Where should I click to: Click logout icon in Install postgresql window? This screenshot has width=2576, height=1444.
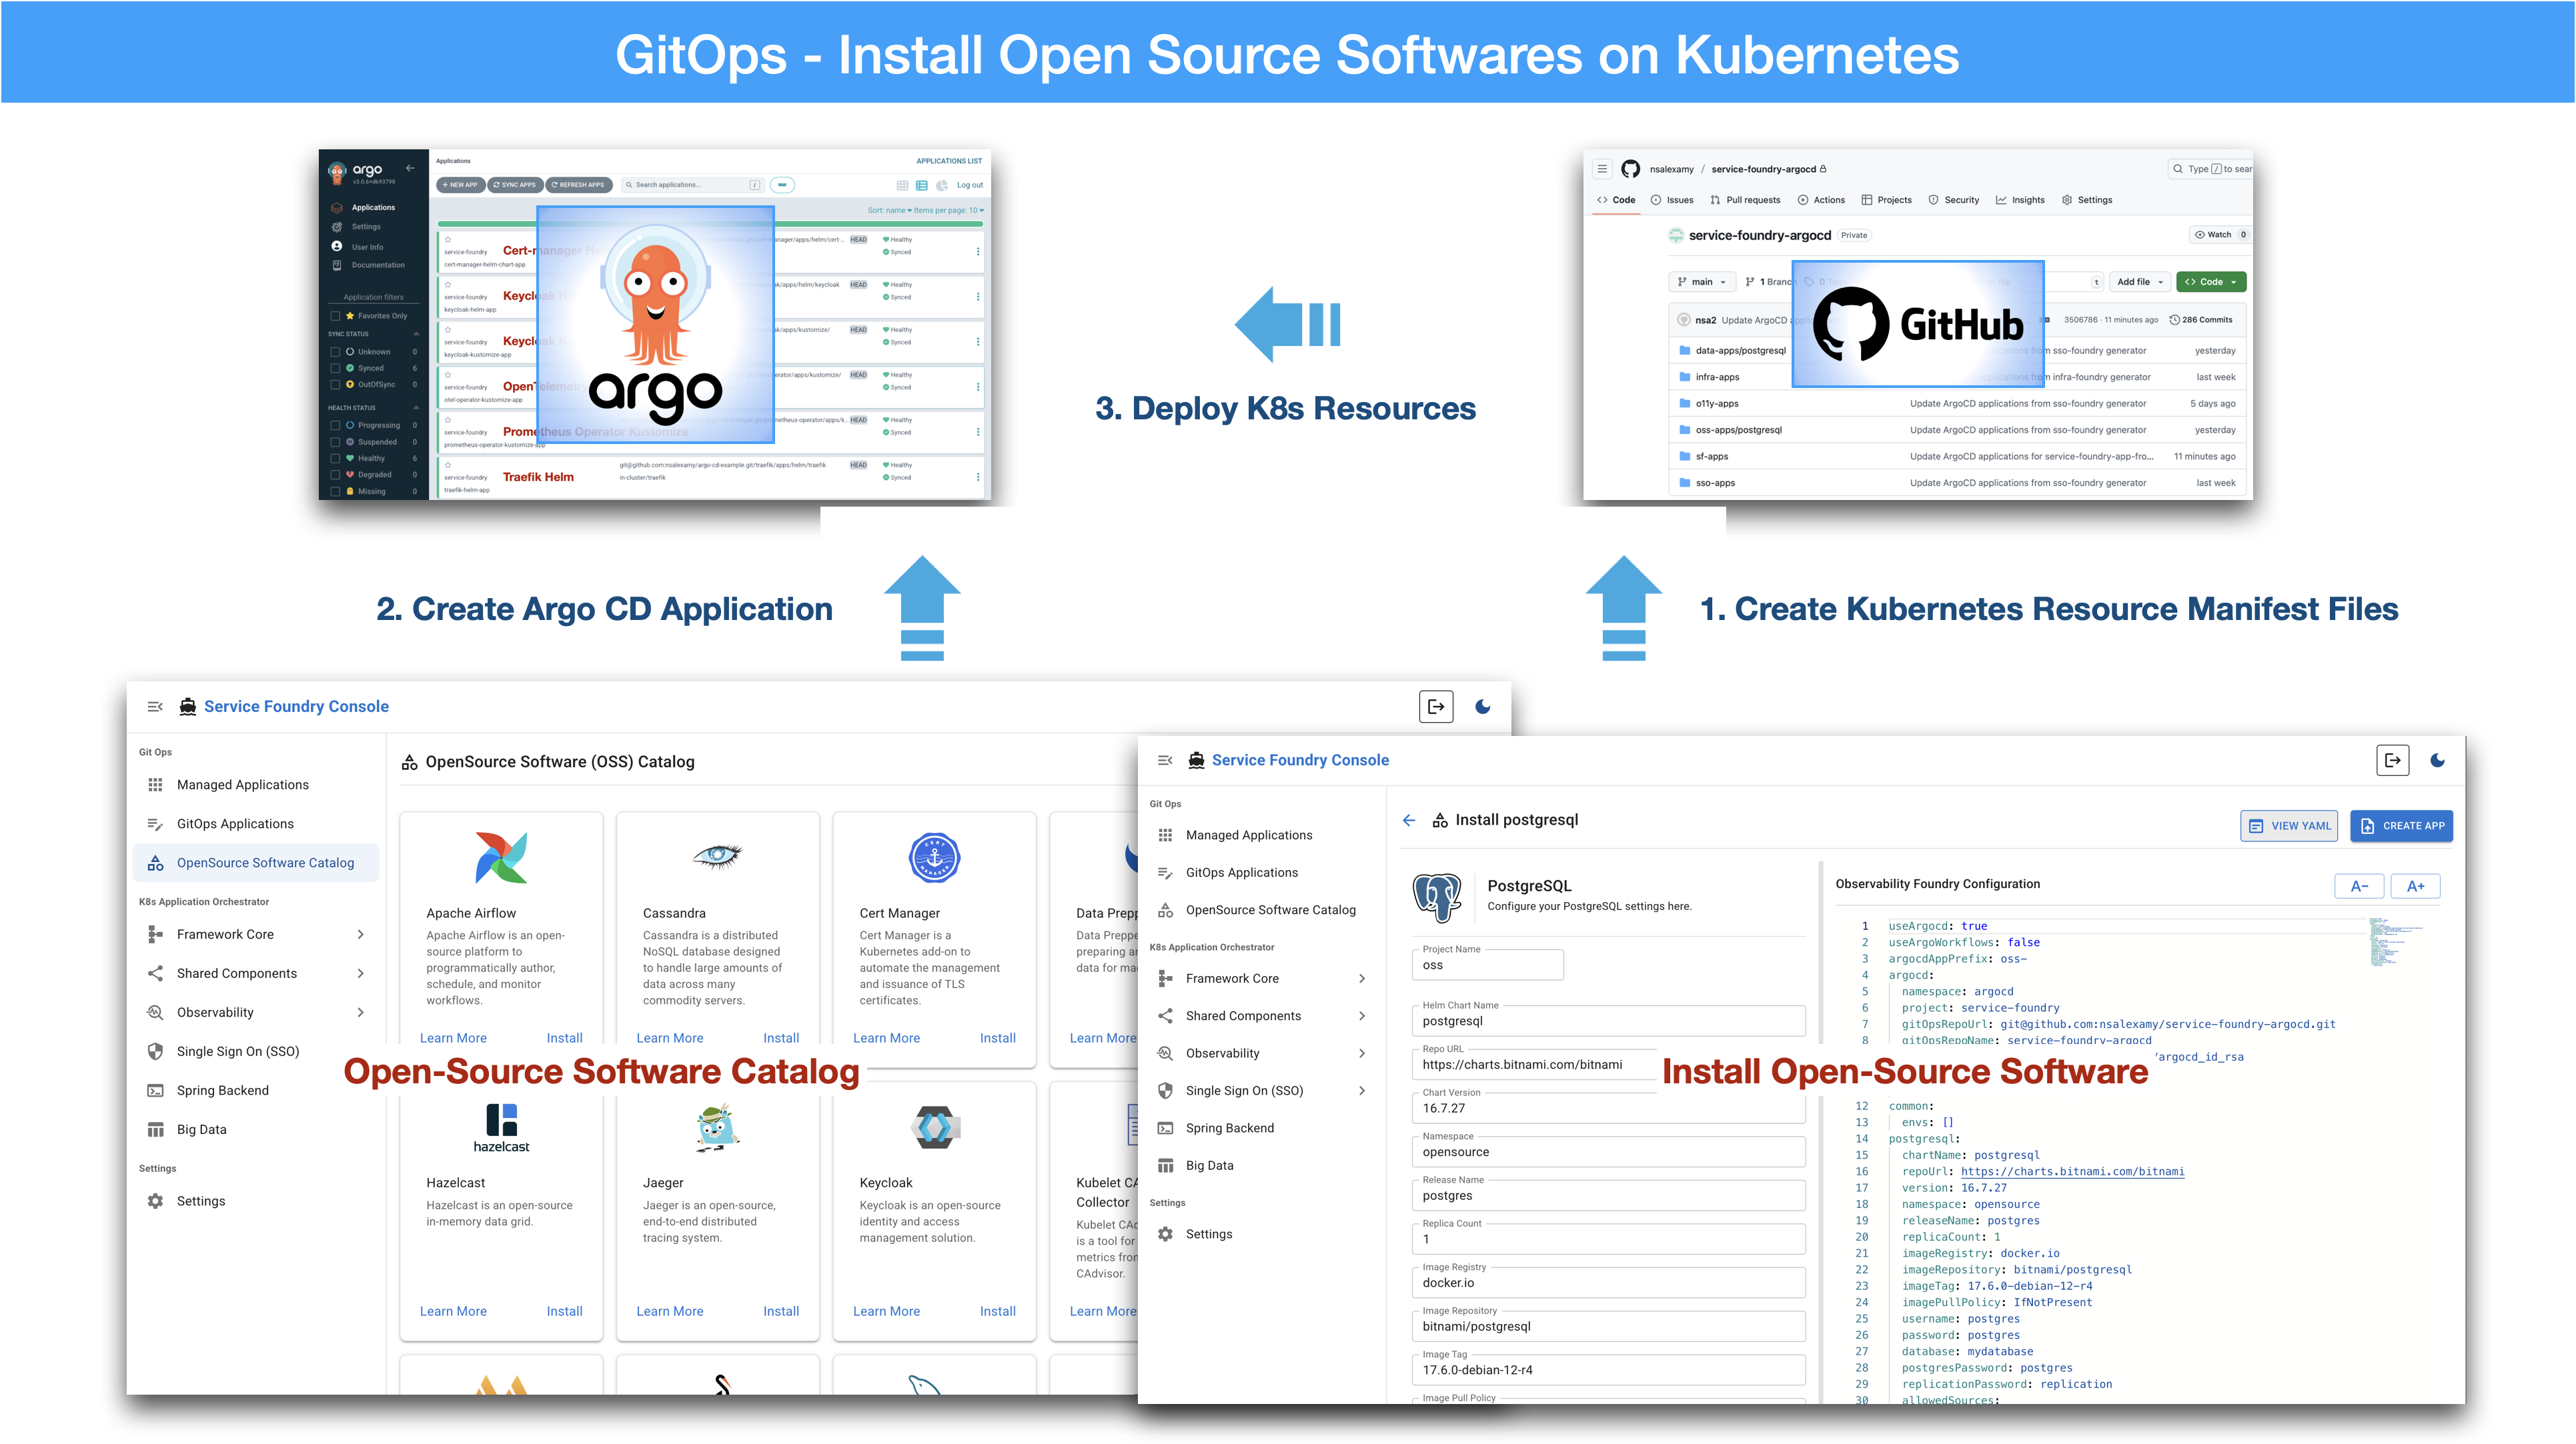coord(2393,761)
